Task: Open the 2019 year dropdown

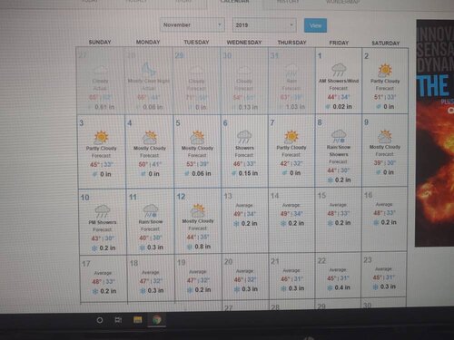Action: coord(264,25)
